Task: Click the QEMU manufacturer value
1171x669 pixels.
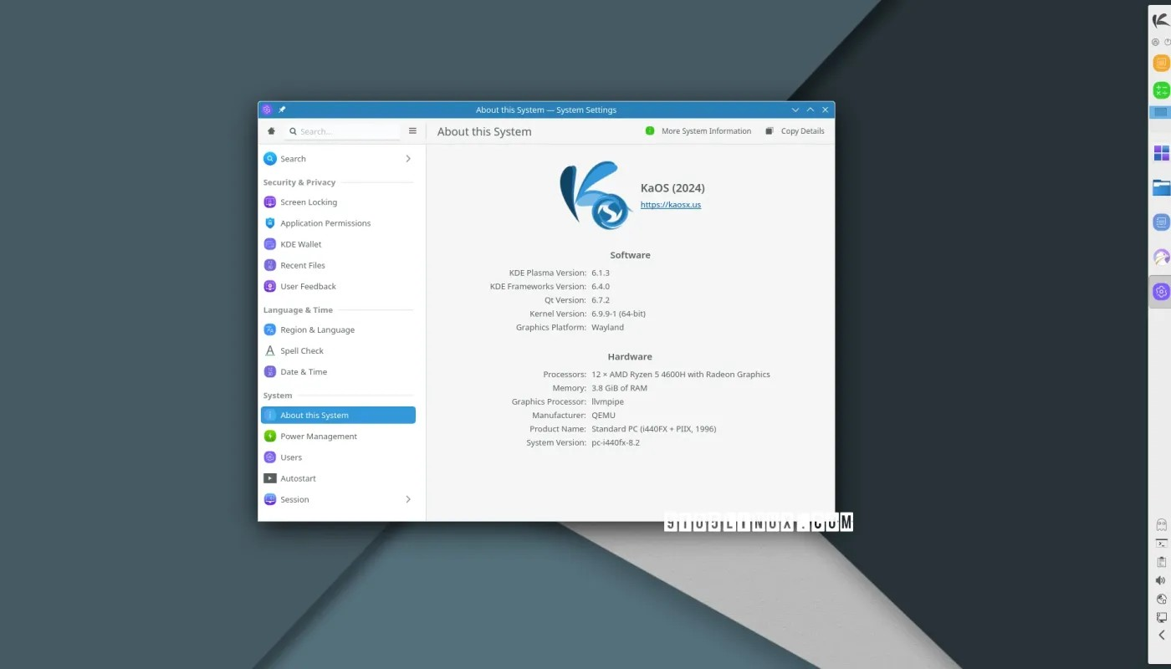Action: coord(604,416)
